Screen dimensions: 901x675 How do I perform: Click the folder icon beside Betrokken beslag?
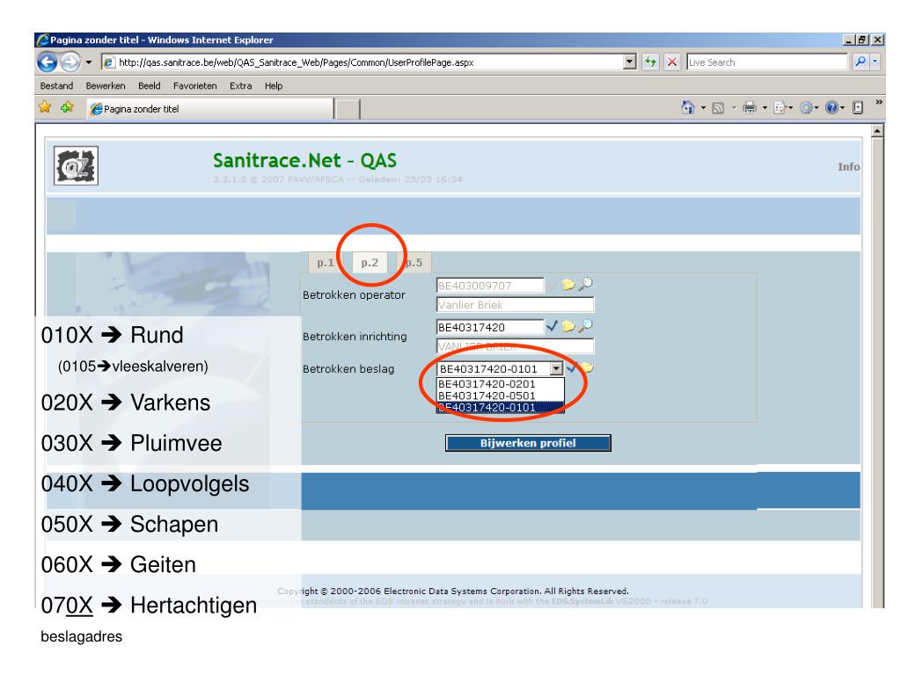pos(587,368)
